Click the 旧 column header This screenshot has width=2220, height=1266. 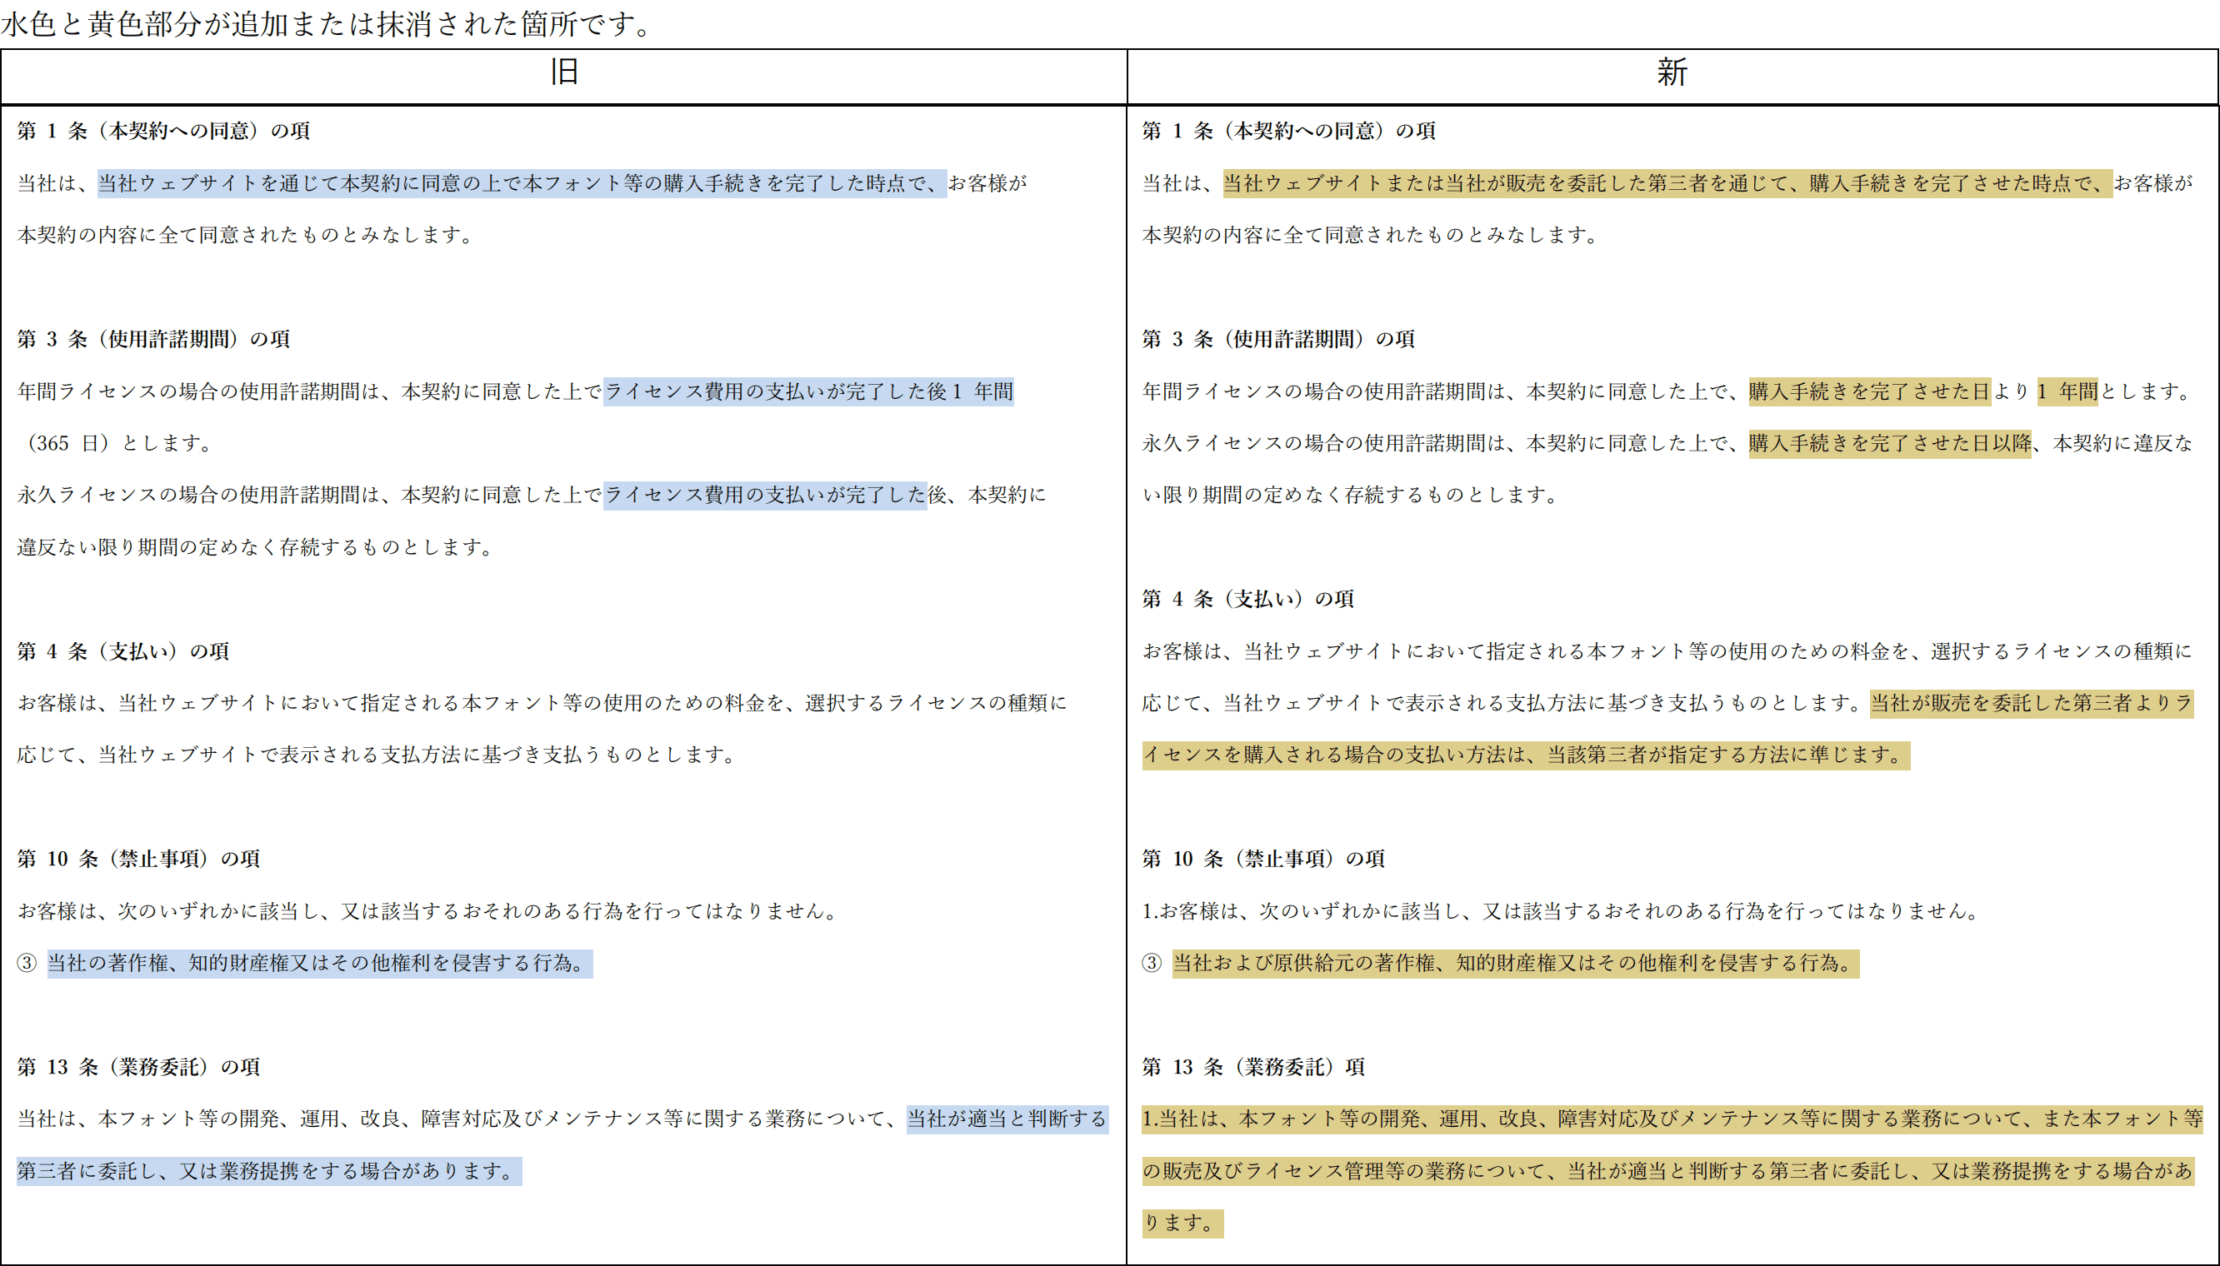[x=563, y=73]
